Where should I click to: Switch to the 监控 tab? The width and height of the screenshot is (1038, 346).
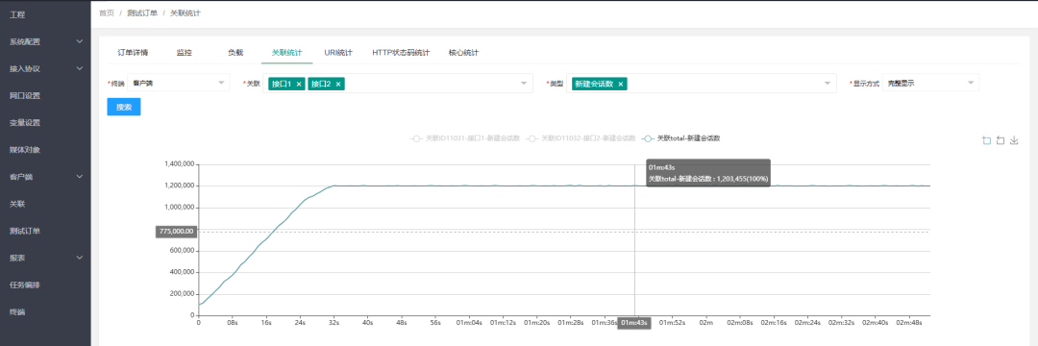[184, 53]
